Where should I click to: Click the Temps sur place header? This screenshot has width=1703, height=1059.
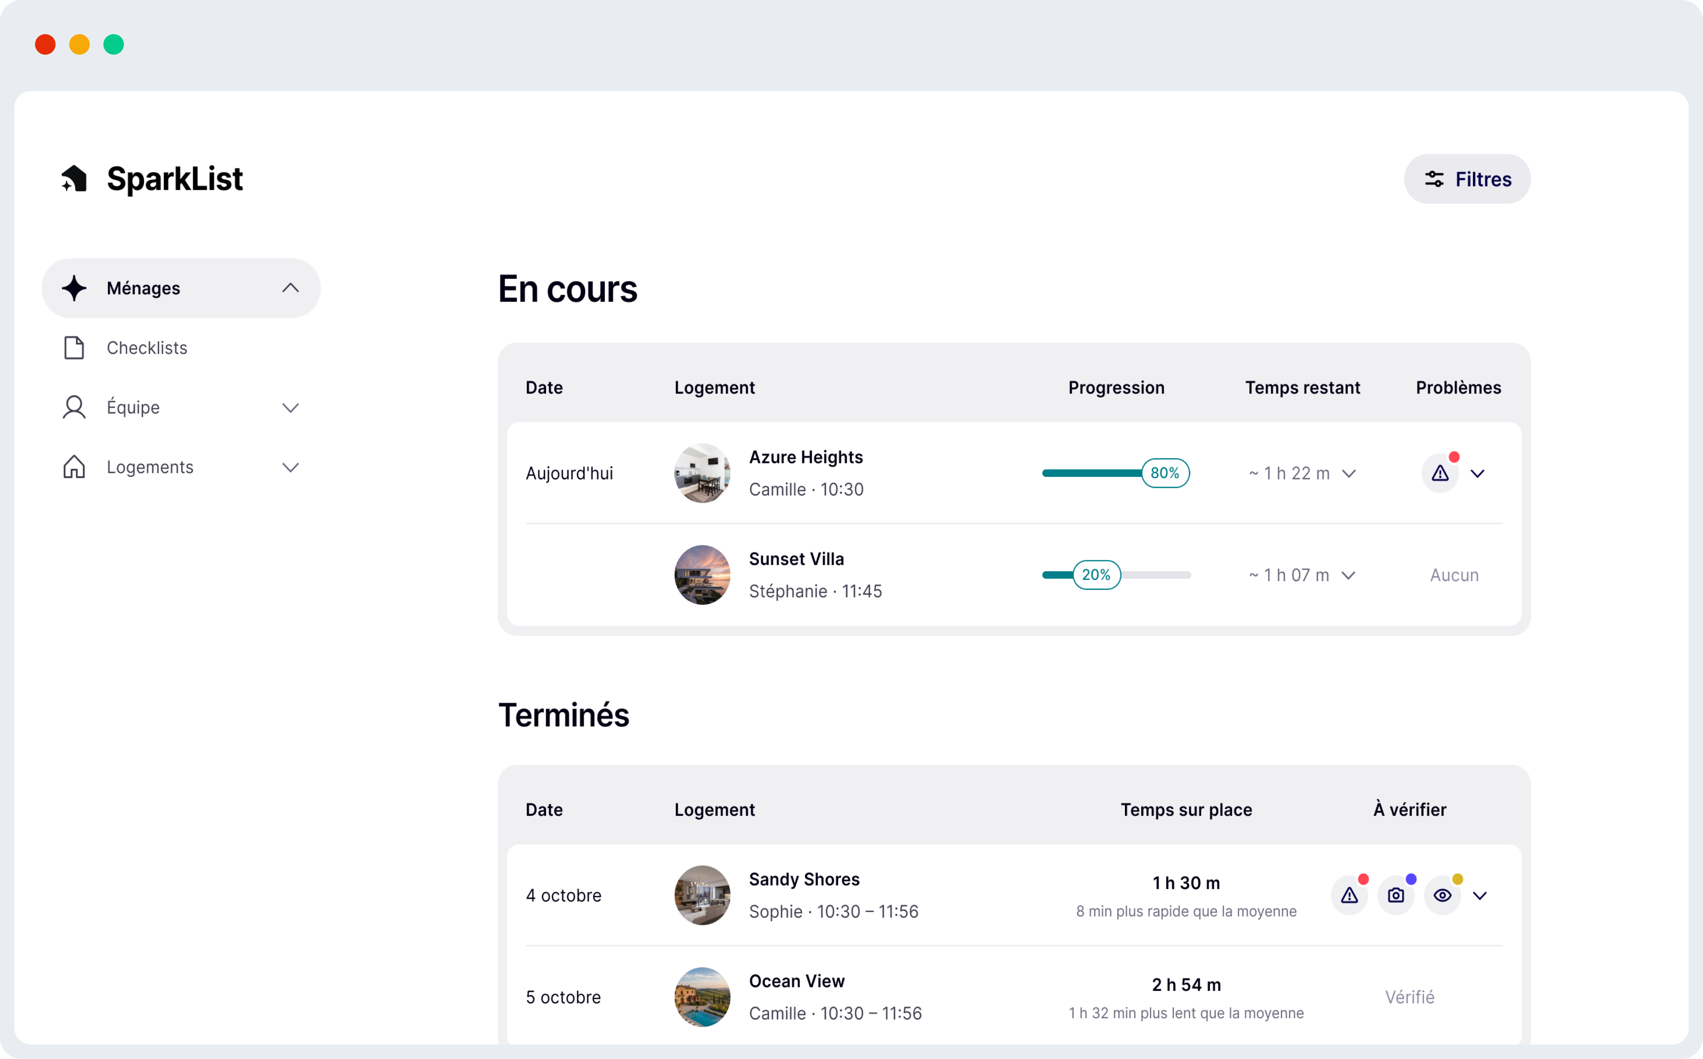coord(1187,810)
